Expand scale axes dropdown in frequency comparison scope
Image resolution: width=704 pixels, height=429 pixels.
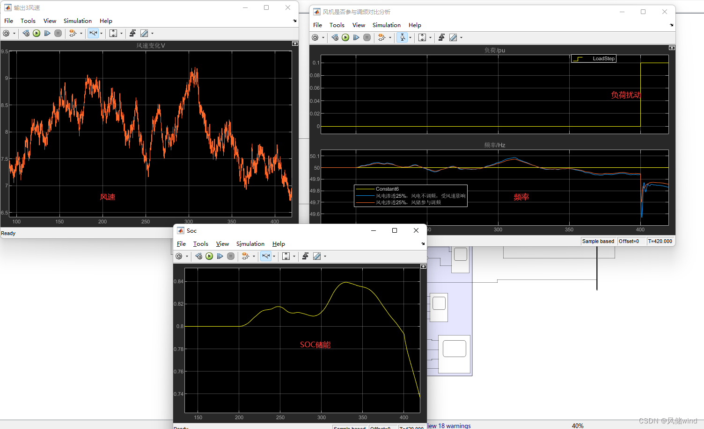(x=430, y=37)
